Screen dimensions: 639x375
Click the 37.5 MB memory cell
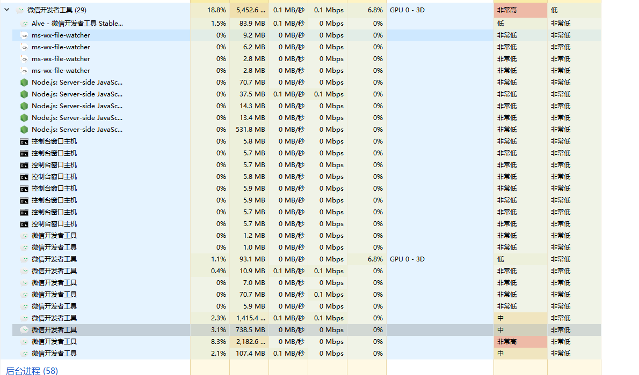[x=249, y=94]
